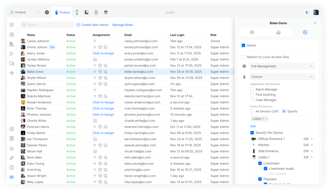
Task: Uncheck the Specify Per Device checkbox
Action: pyautogui.click(x=252, y=133)
